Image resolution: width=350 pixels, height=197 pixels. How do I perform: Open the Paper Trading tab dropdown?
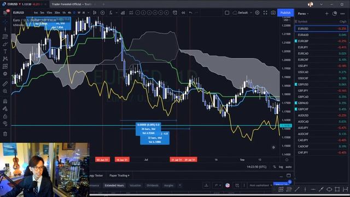click(x=119, y=176)
